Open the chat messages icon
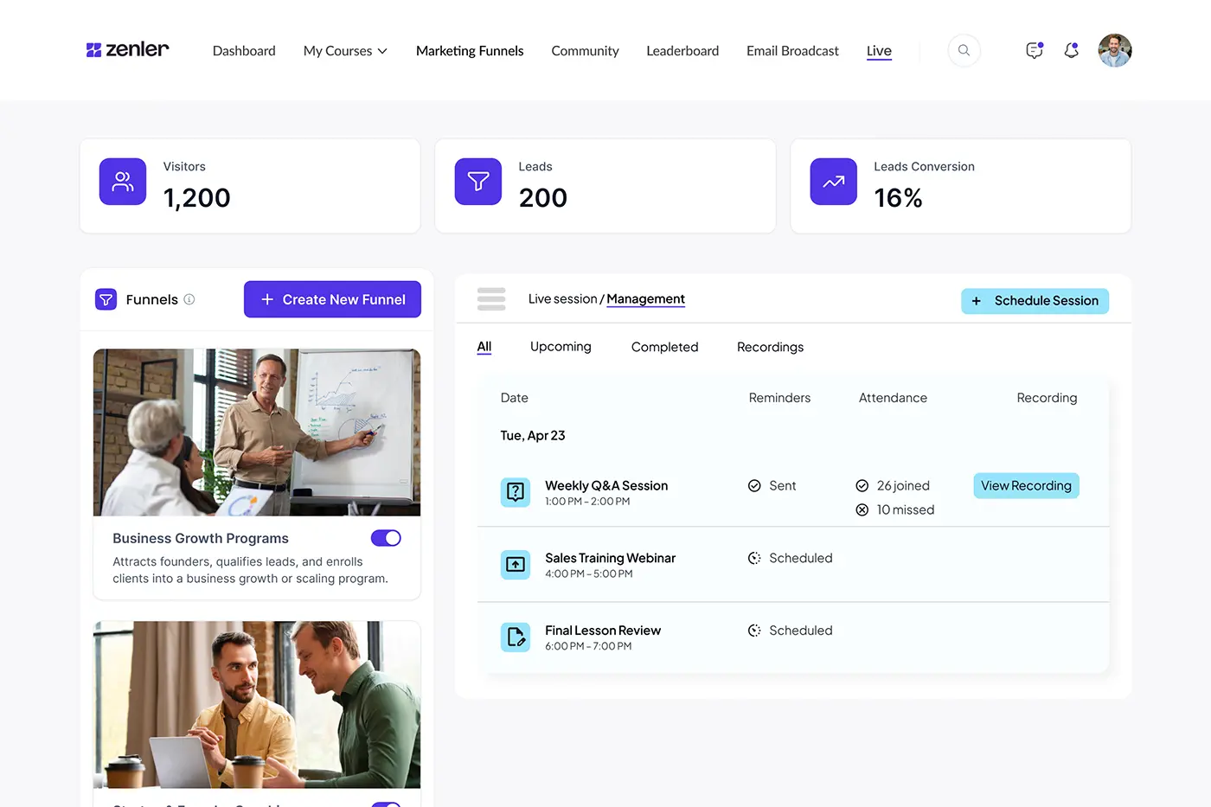 click(x=1035, y=50)
